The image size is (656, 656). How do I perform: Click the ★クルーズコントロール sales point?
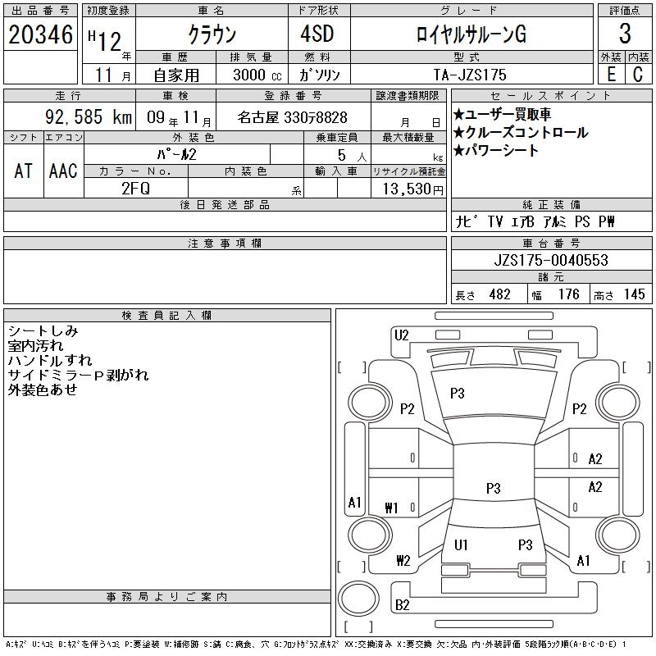[x=520, y=133]
